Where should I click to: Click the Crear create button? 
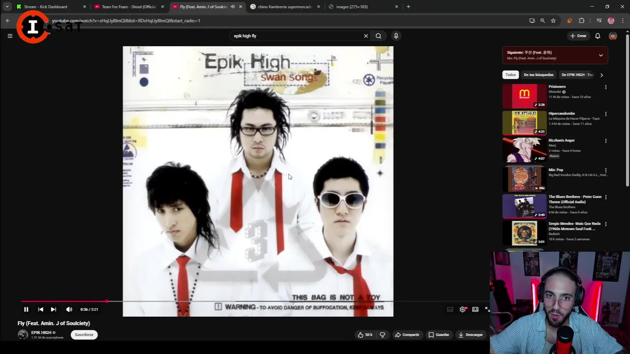(x=578, y=36)
